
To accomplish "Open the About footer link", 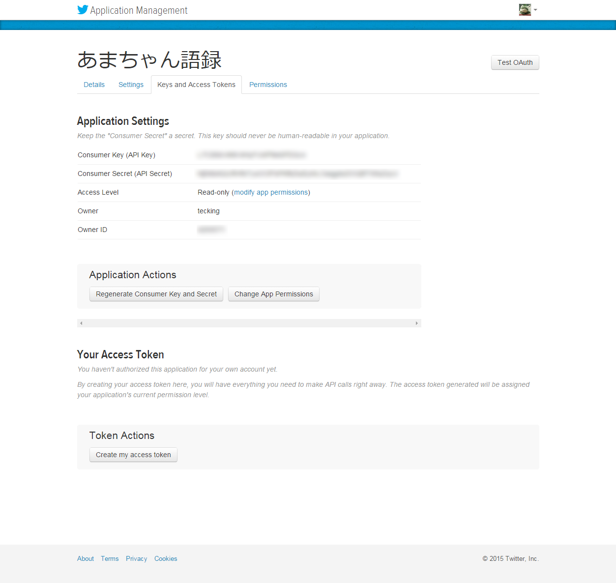I will 86,558.
